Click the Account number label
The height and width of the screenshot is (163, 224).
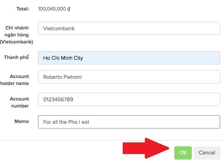[19, 102]
